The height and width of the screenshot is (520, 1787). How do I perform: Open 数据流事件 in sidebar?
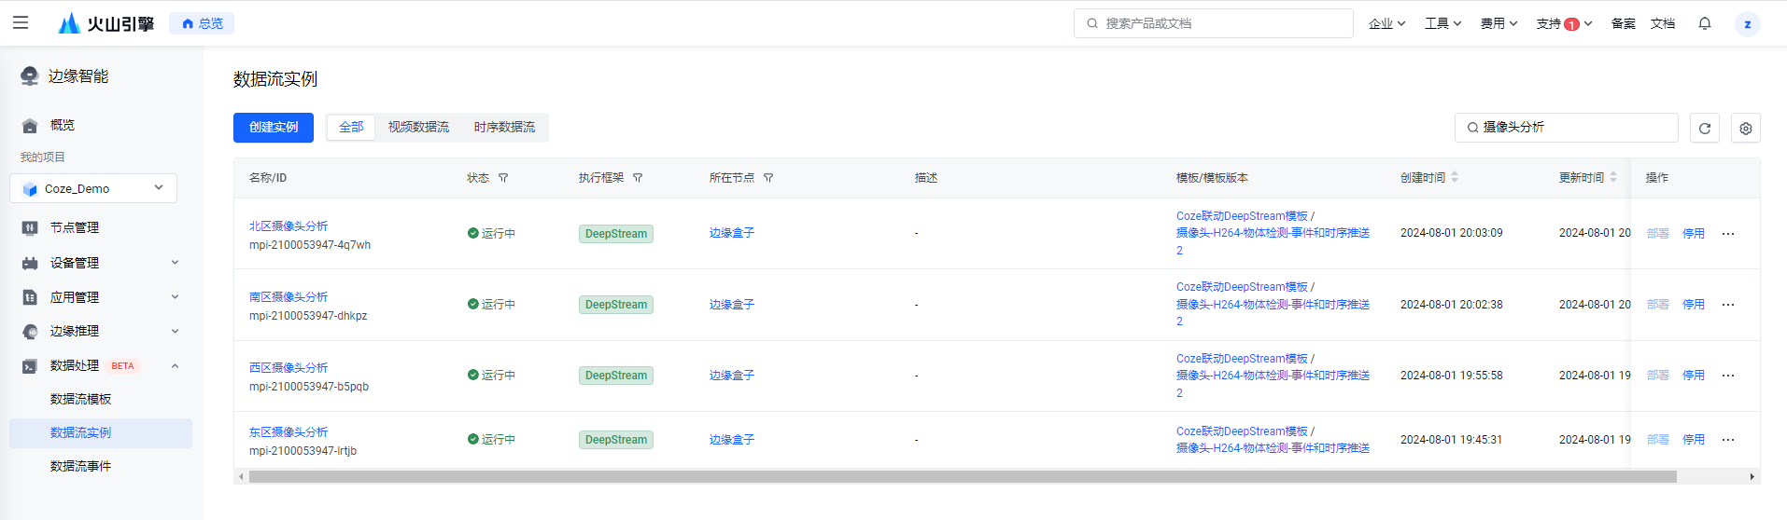[x=80, y=466]
